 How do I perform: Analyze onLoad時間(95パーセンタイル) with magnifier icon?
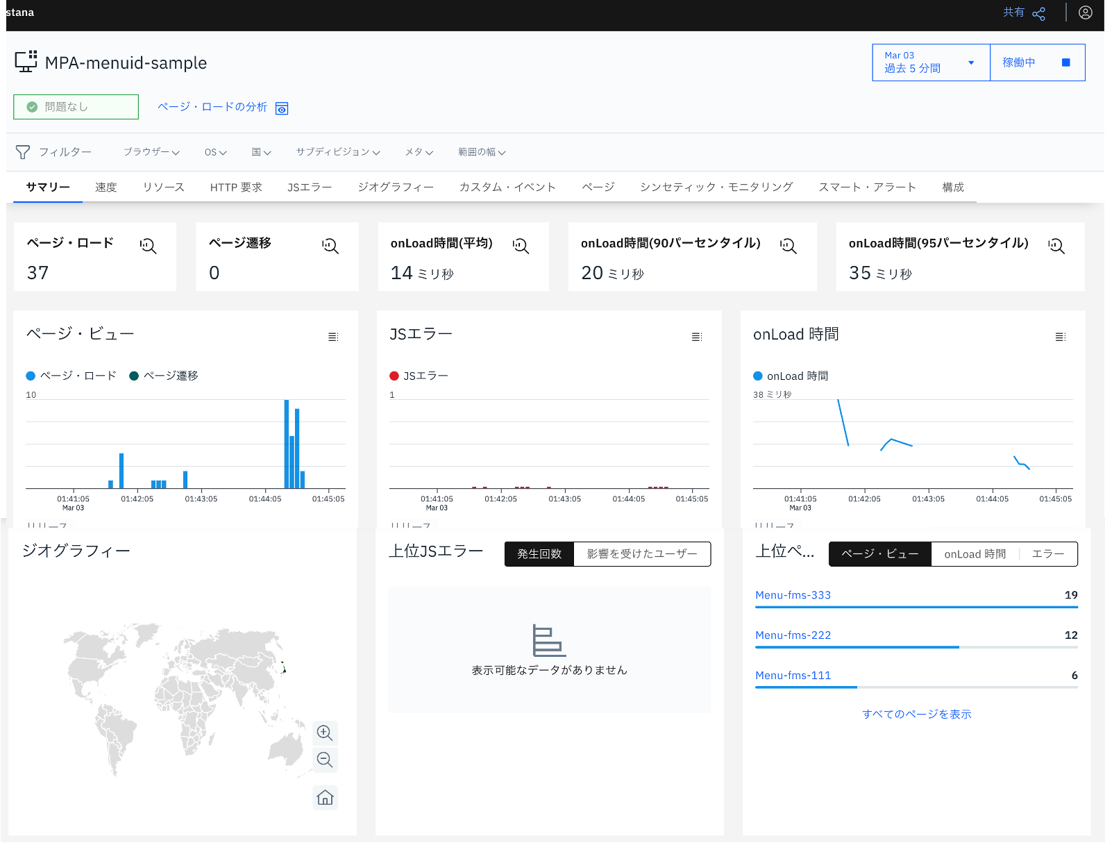tap(1056, 246)
